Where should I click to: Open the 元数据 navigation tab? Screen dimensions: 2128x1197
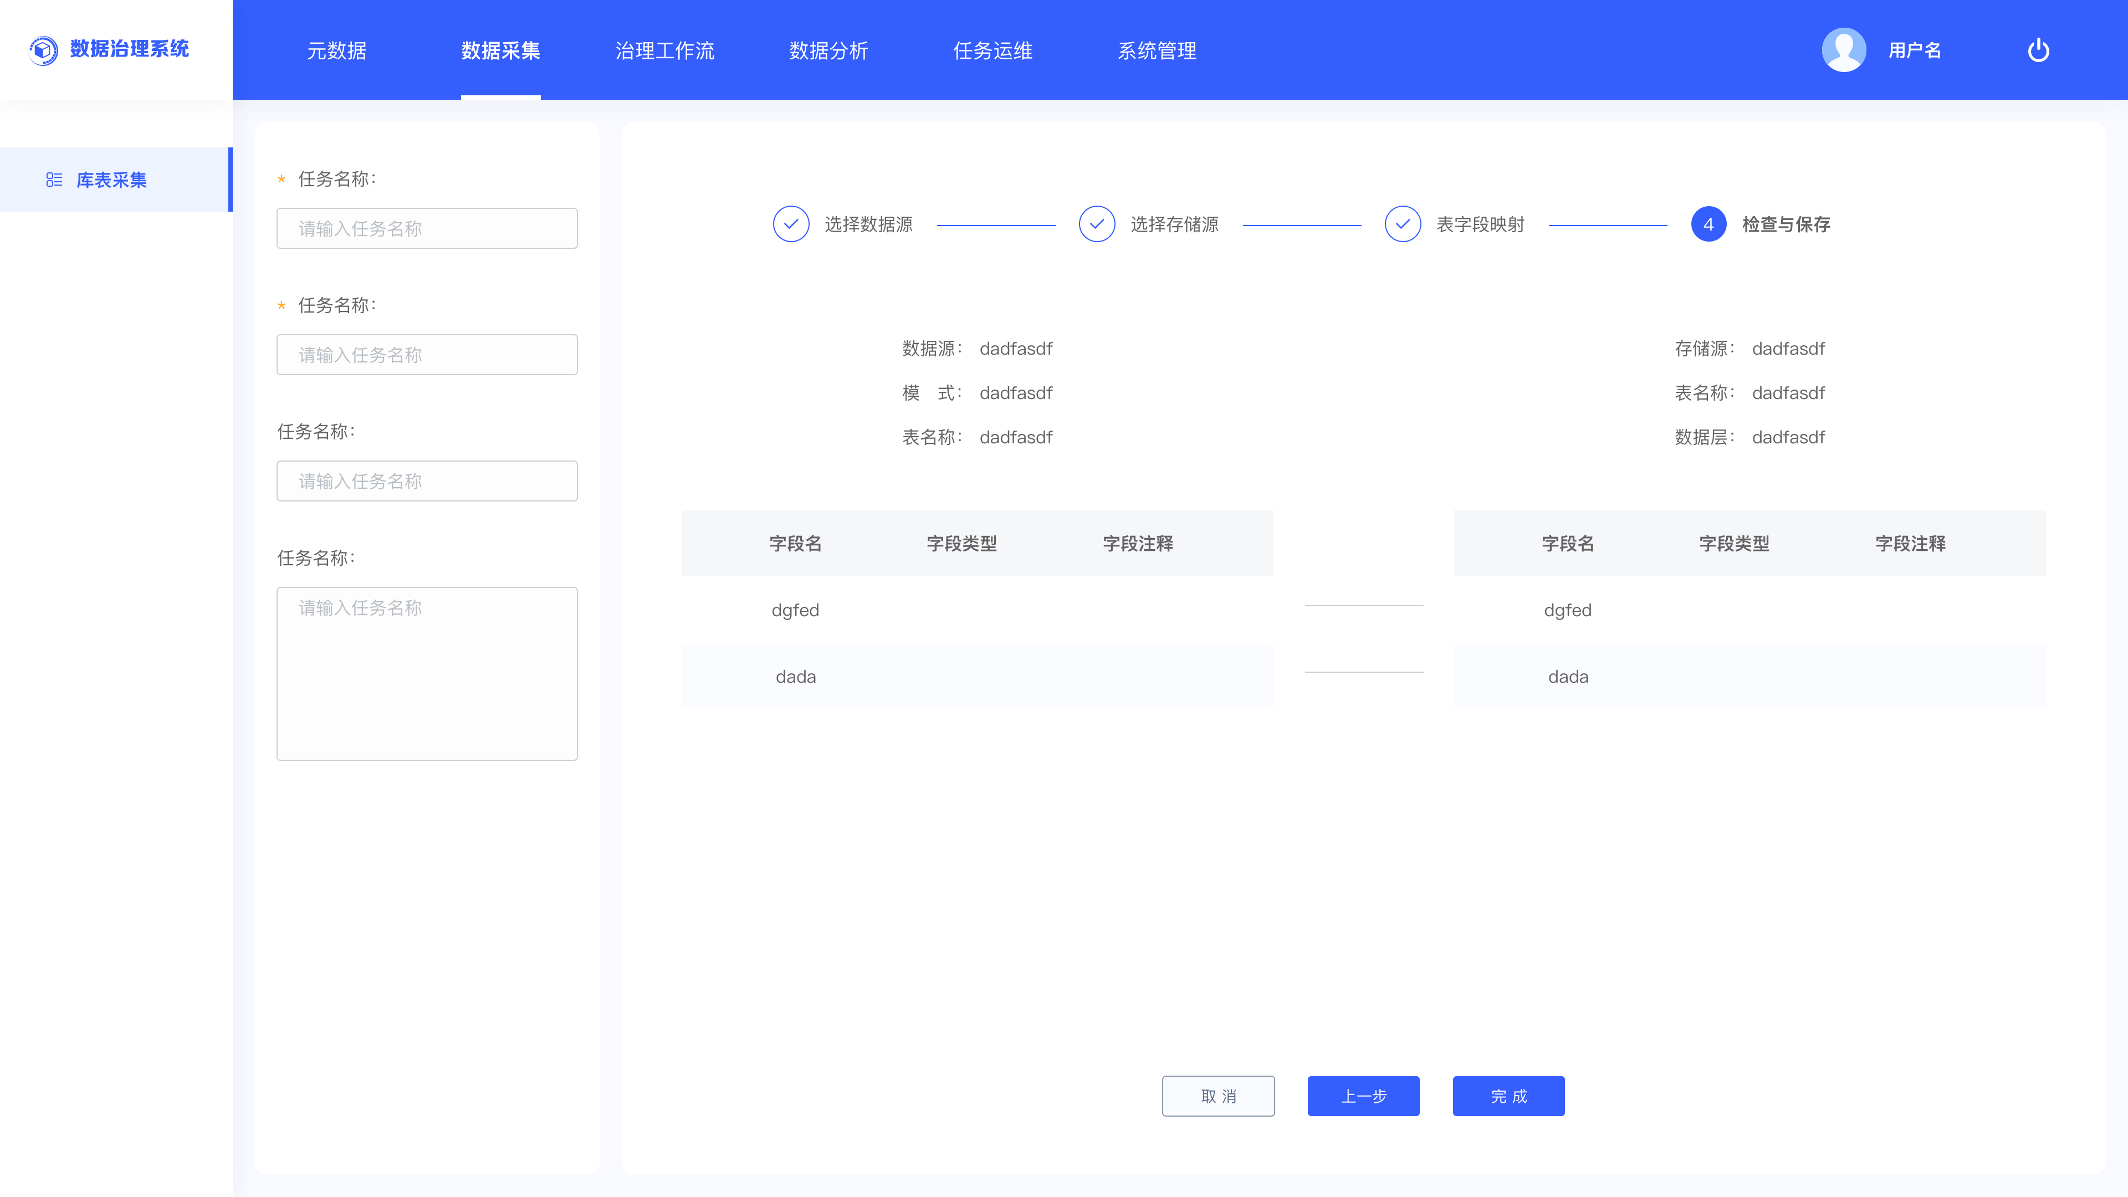337,50
